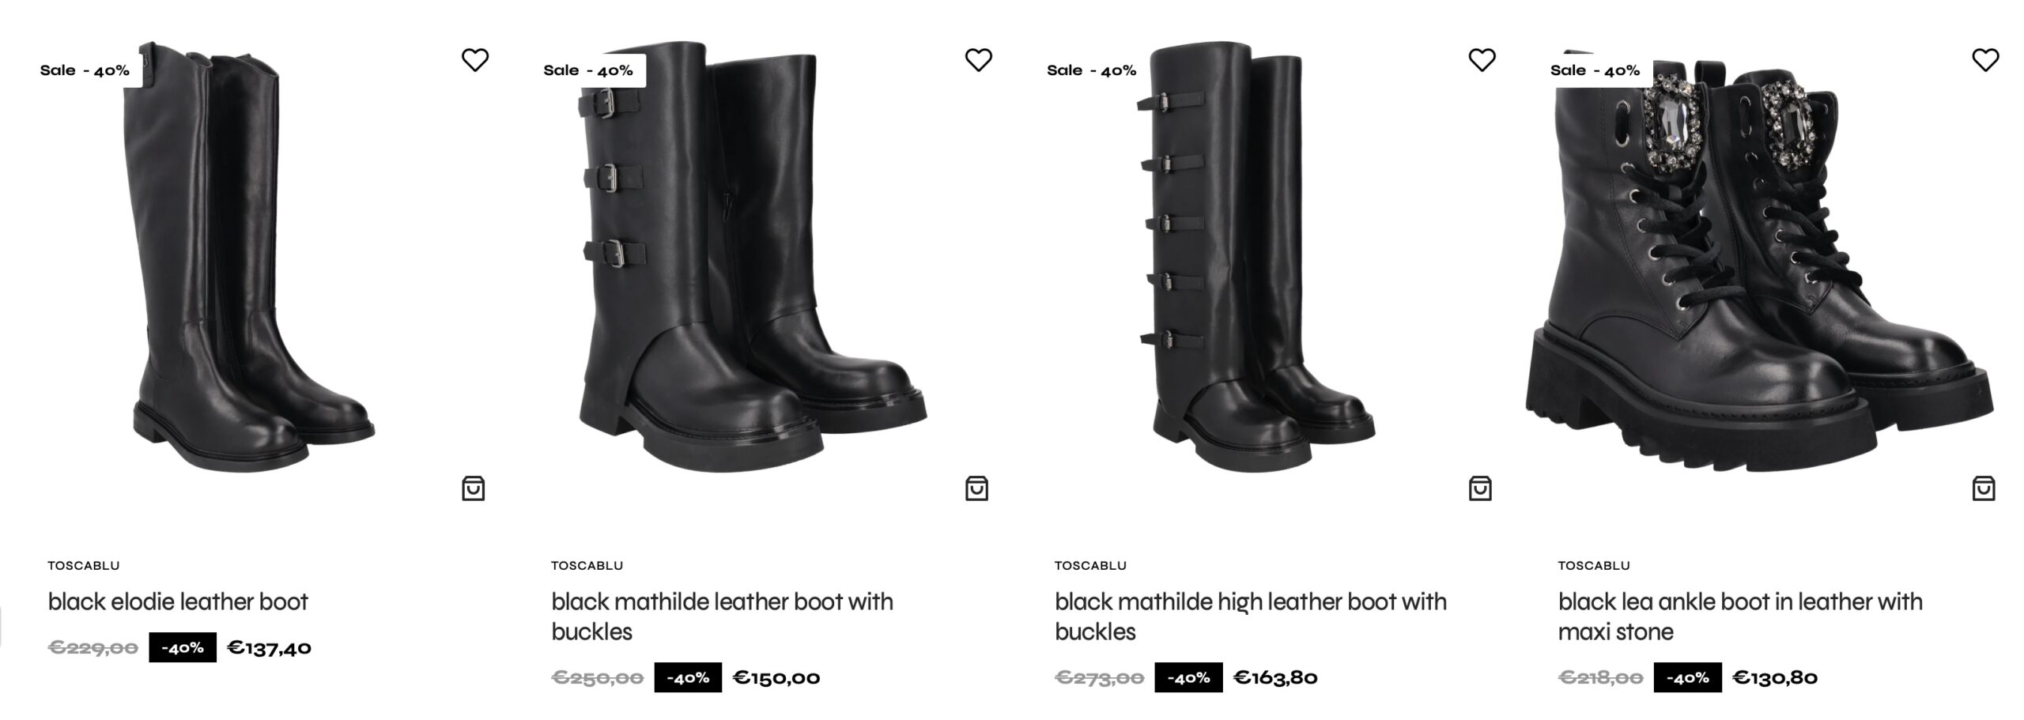Click the Sale -40% badge on elodie boot
The height and width of the screenshot is (720, 2024).
click(85, 70)
